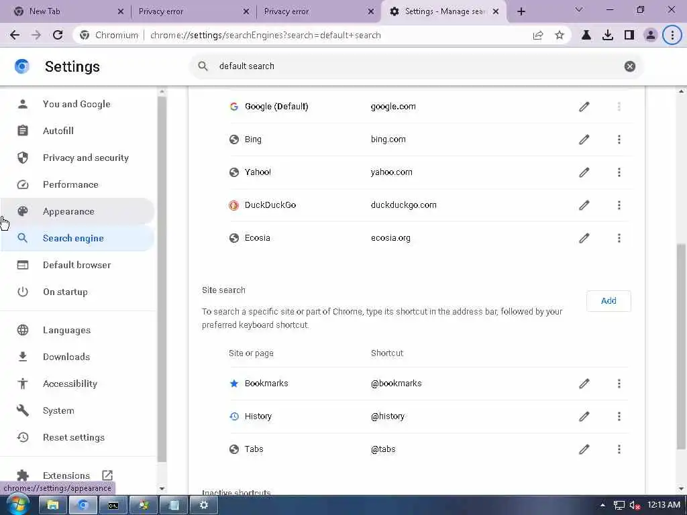Open Accessibility settings section
Viewport: 687px width, 515px height.
click(x=76, y=384)
